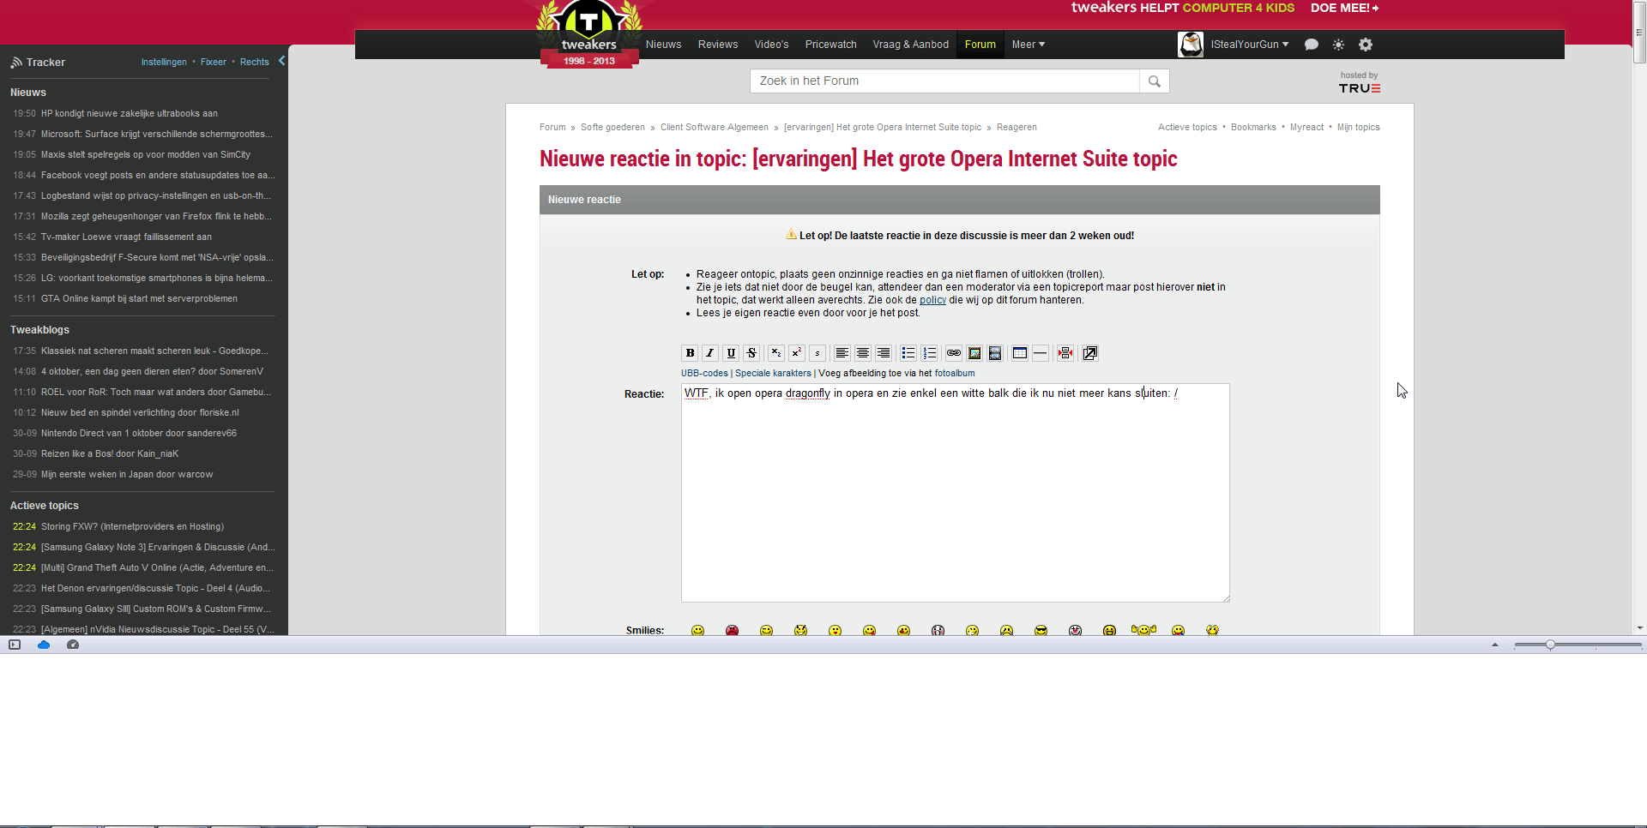Collapse the Tracker sidebar with the chevron
Screen dimensions: 1647x828
click(x=281, y=61)
